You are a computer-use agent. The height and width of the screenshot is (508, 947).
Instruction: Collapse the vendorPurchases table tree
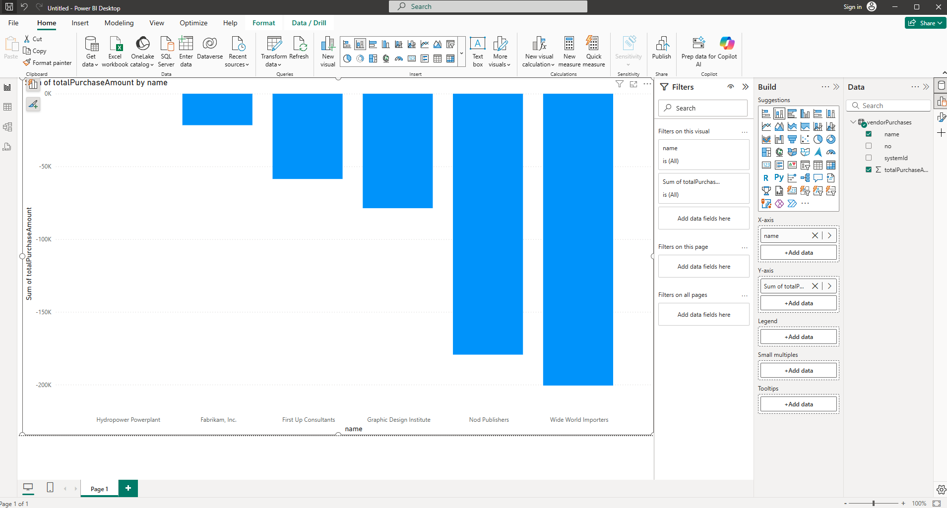[x=853, y=122]
